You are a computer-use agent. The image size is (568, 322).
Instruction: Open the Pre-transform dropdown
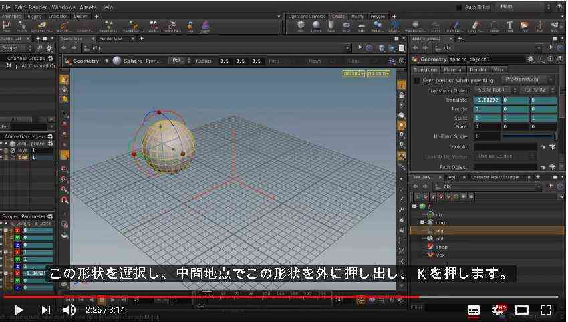coord(527,79)
